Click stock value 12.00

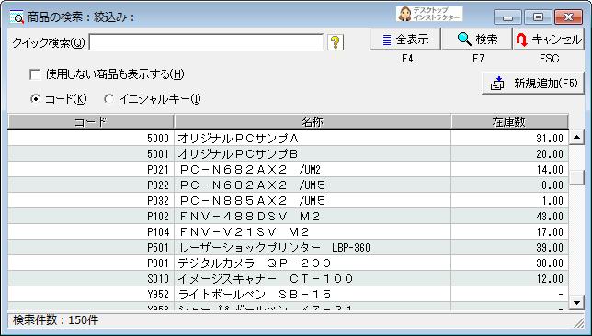coord(550,279)
